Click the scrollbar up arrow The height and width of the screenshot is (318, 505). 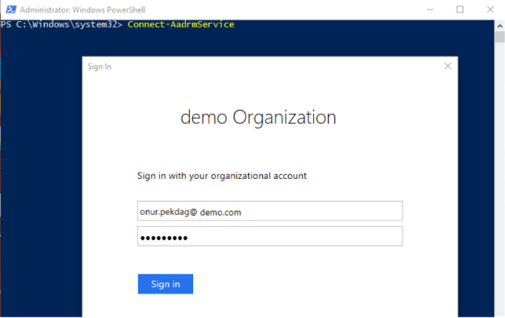pyautogui.click(x=500, y=26)
